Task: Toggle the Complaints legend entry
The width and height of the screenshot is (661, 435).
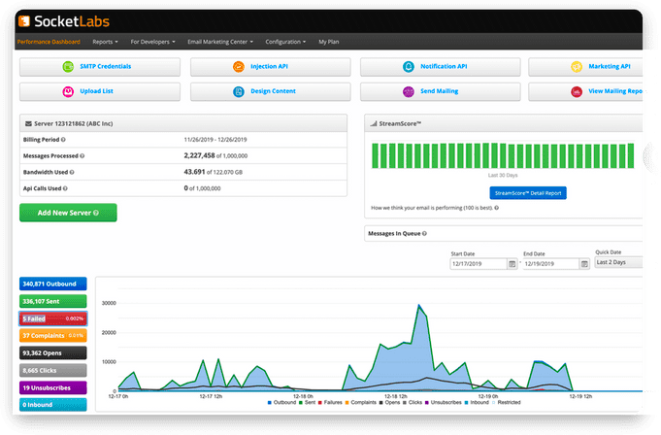Action: pos(361,403)
